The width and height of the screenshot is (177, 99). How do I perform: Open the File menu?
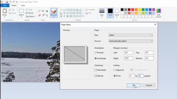5,5
